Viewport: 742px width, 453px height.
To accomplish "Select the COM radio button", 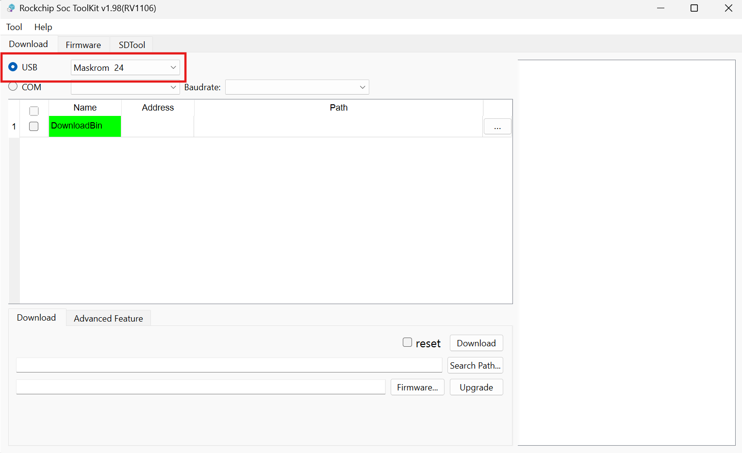I will point(13,87).
